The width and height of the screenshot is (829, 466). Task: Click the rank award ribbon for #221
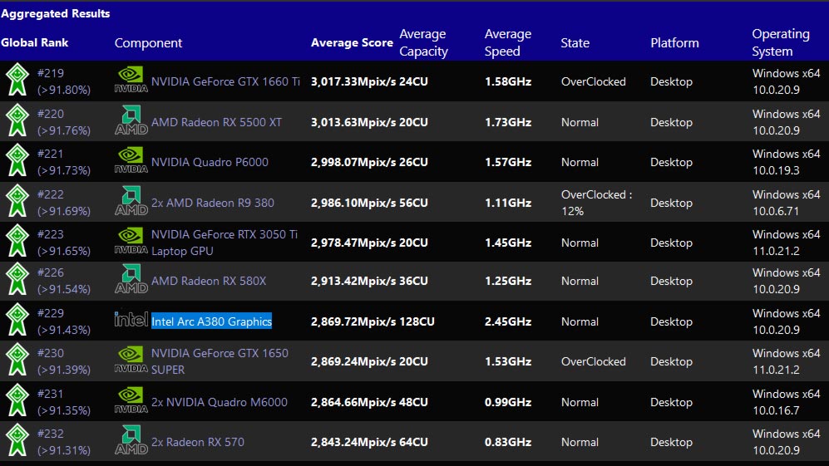pos(17,160)
